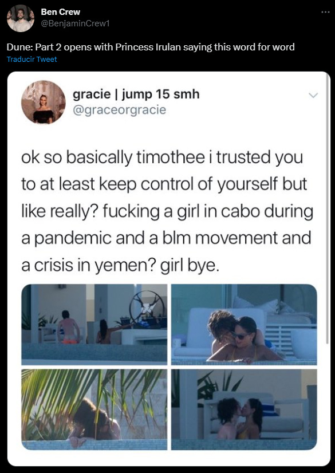
Task: Open top-right photo of couple embracing
Action: [244, 325]
